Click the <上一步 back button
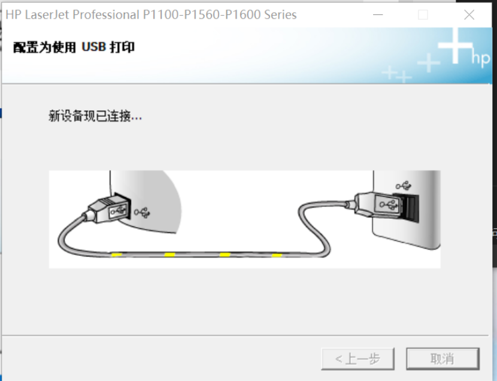The height and width of the screenshot is (381, 497). tap(357, 358)
